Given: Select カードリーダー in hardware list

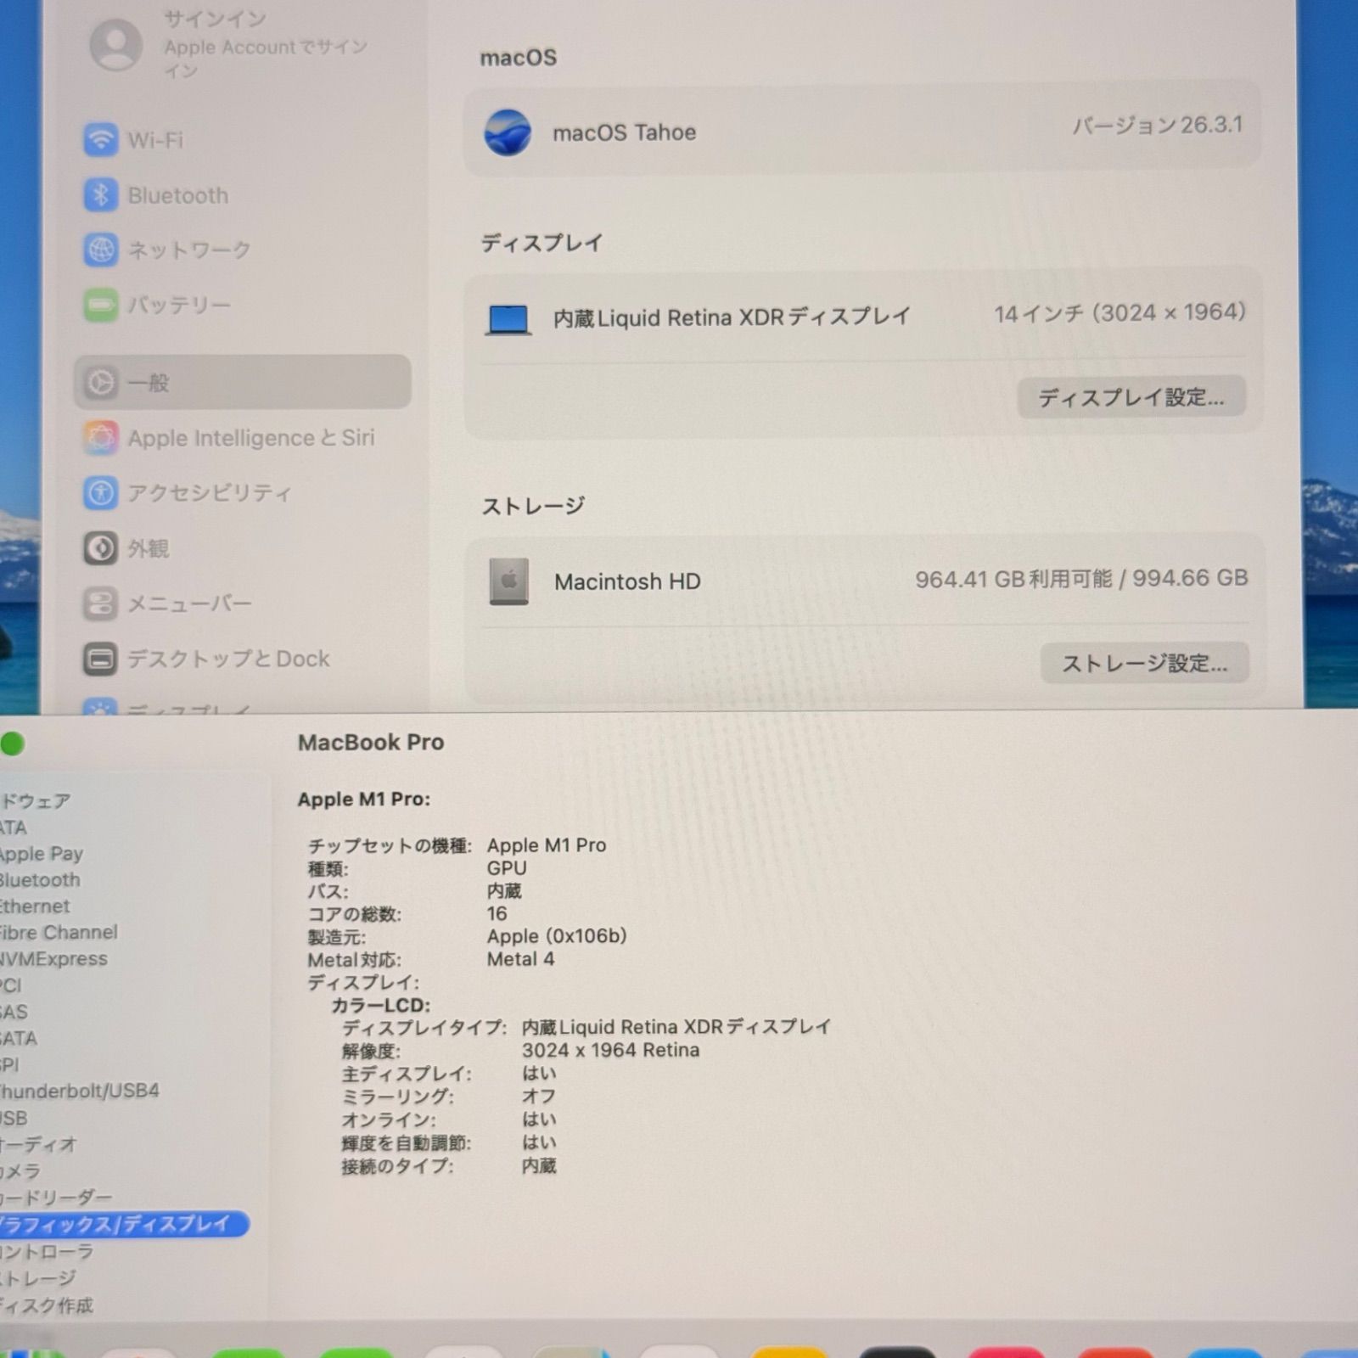Looking at the screenshot, I should (x=56, y=1198).
